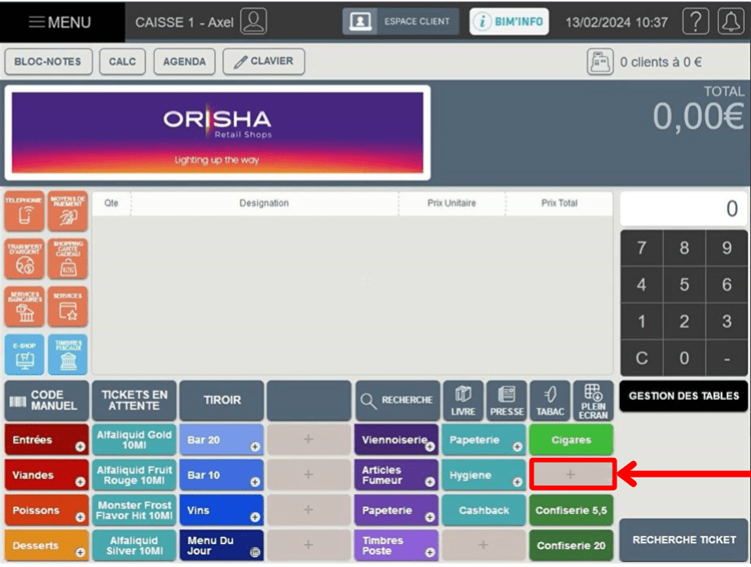
Task: Click the numeric entry field showing 0
Action: tap(683, 209)
